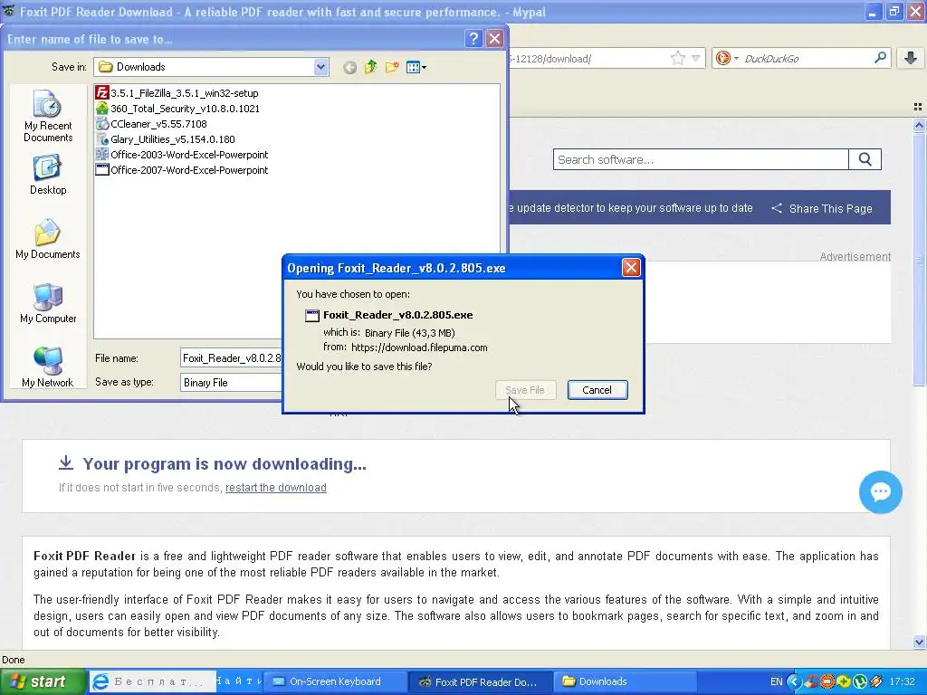
Task: Go back to last folder visited
Action: pyautogui.click(x=349, y=67)
